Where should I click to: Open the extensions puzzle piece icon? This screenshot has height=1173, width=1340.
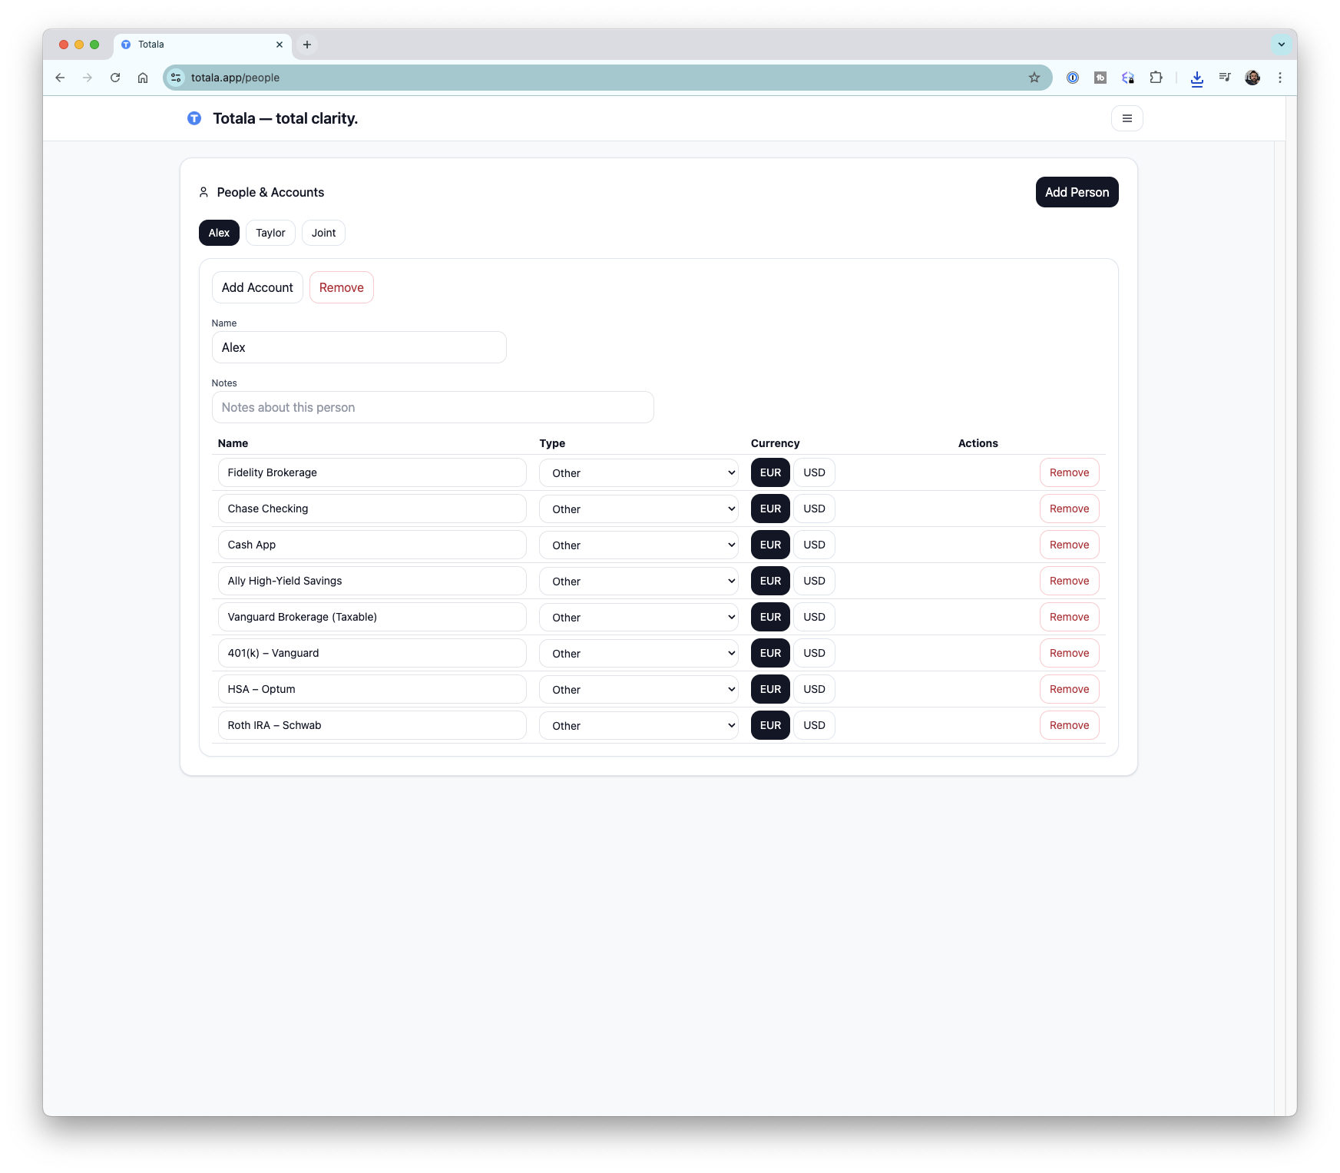1156,78
